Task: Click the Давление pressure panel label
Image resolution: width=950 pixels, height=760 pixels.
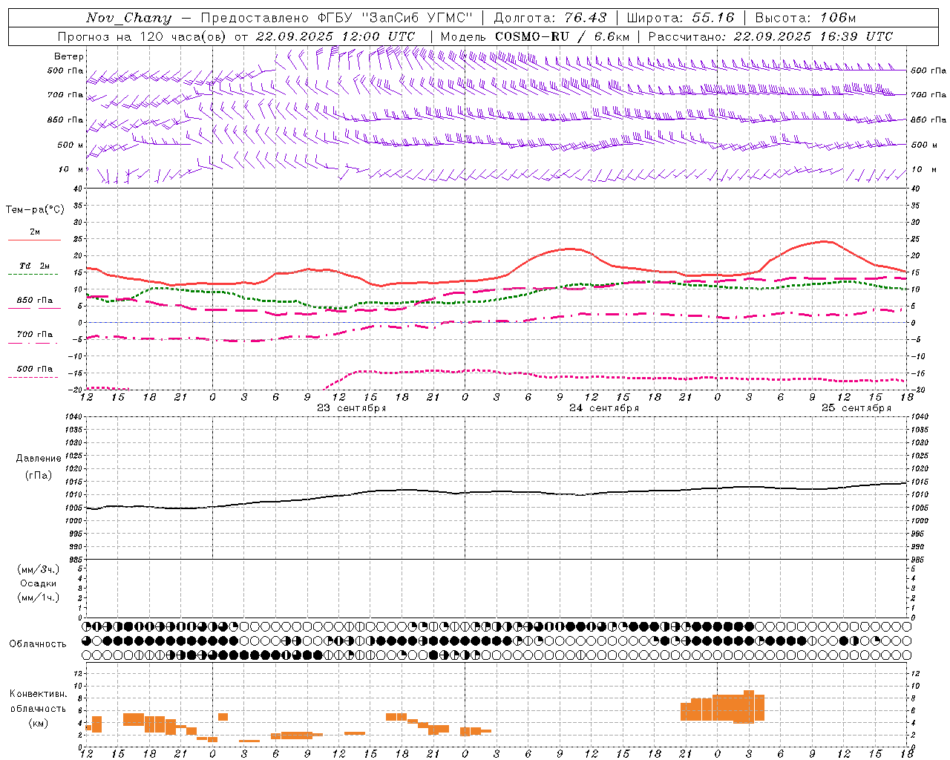Action: [x=39, y=459]
